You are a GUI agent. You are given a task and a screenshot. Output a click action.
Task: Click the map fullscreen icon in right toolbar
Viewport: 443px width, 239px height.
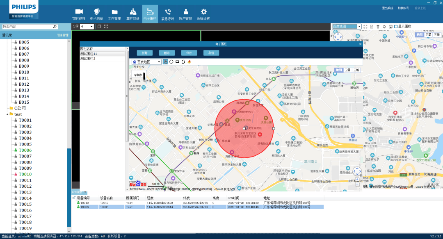tap(365, 27)
